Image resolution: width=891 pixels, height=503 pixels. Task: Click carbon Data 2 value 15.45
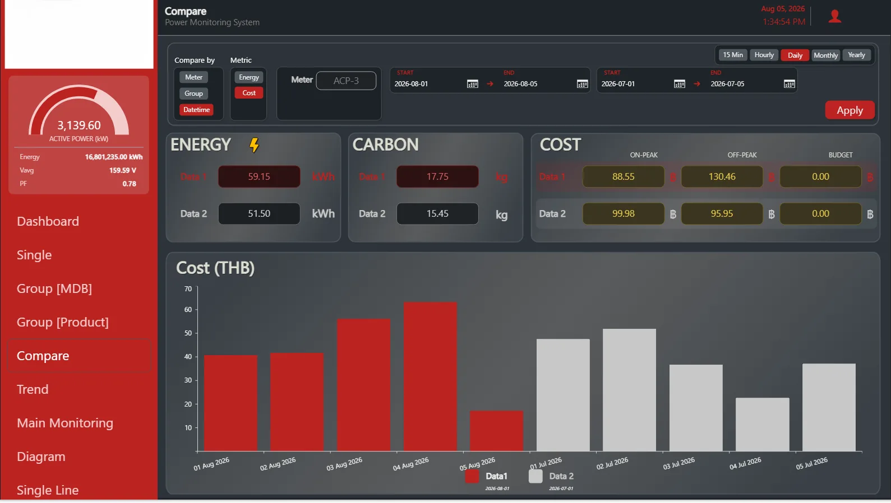coord(437,213)
